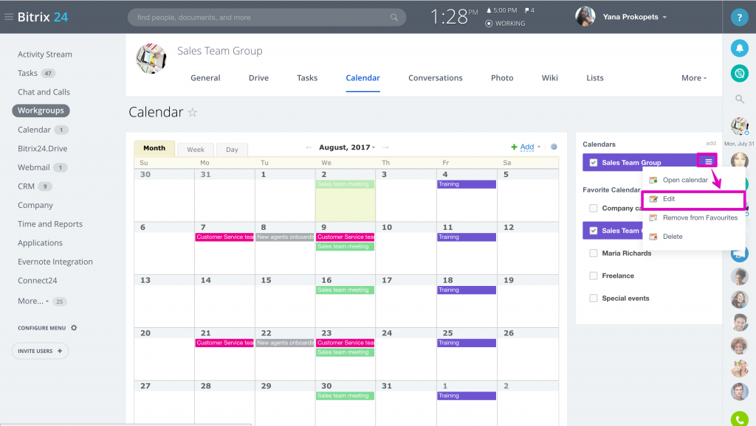Open the More tabs dropdown
756x426 pixels.
tap(694, 78)
